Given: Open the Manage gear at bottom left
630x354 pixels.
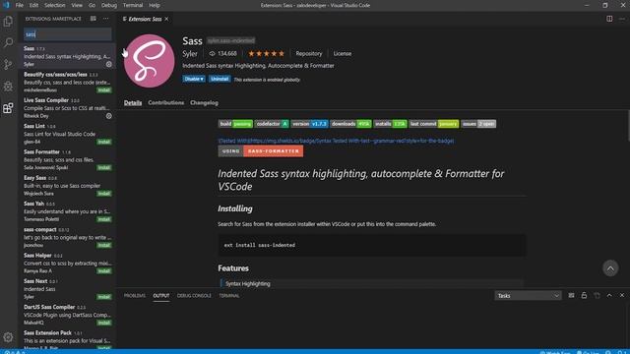Looking at the screenshot, I should [x=8, y=337].
